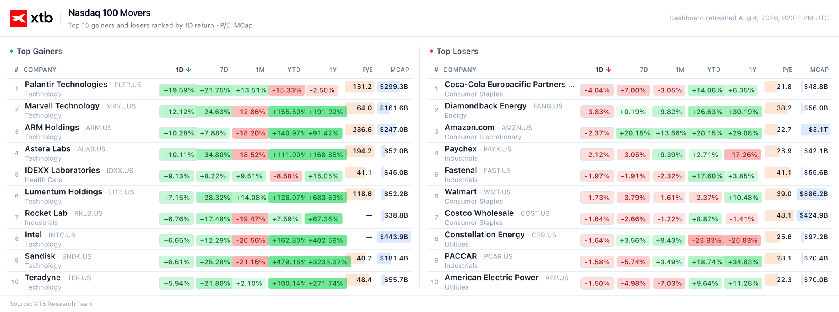
Task: Sort Top Gainers by the MCAP column
Action: [399, 70]
